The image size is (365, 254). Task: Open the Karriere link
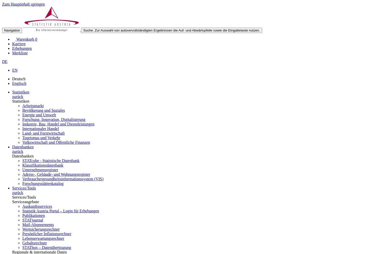[19, 44]
